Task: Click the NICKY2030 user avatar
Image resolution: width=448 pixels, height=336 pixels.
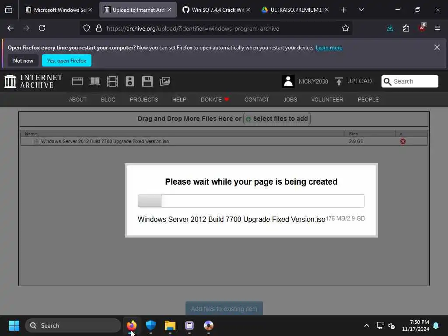Action: click(x=288, y=81)
